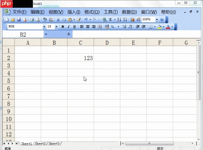Decrease decimal places
Viewport: 203px width, 150px height.
click(x=130, y=27)
